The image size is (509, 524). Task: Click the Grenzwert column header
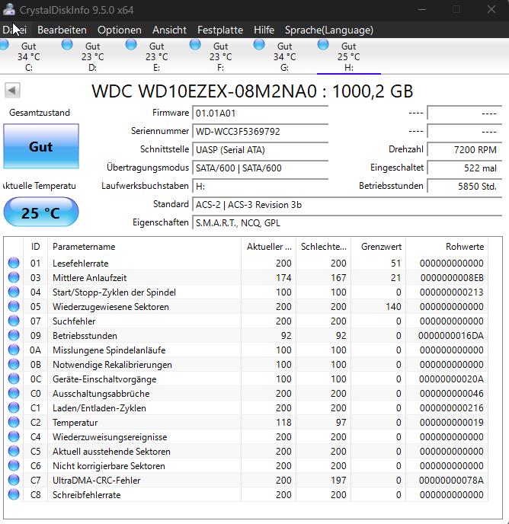(378, 247)
